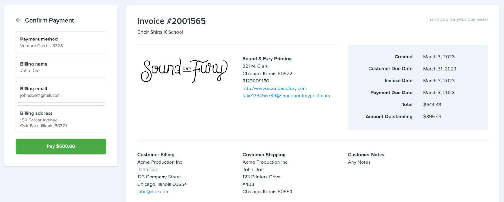Click the Confirm Payment title text

pos(49,20)
